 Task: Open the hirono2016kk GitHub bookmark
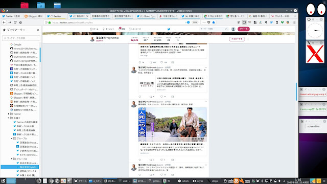[x=24, y=49]
